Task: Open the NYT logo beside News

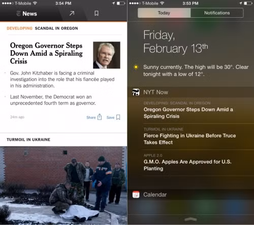Action: click(x=18, y=14)
